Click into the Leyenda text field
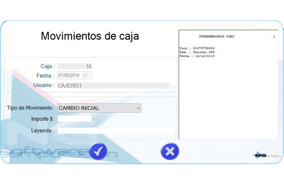 pos(116,131)
